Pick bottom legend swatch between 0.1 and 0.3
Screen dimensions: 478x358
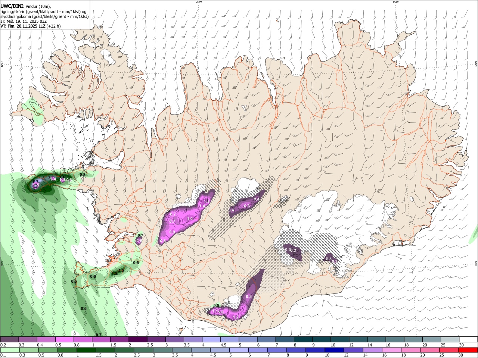click(9, 350)
